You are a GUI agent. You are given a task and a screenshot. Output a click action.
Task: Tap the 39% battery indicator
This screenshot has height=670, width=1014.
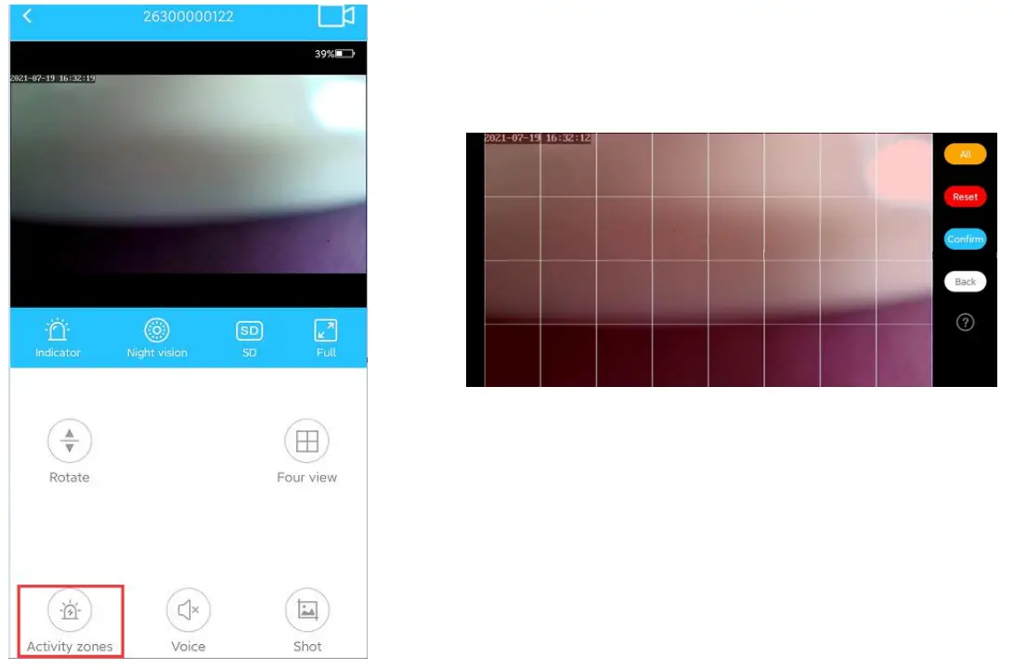(x=334, y=54)
